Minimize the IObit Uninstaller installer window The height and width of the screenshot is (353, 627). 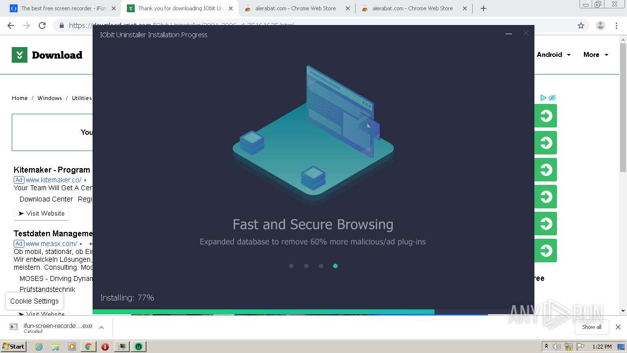[x=508, y=33]
